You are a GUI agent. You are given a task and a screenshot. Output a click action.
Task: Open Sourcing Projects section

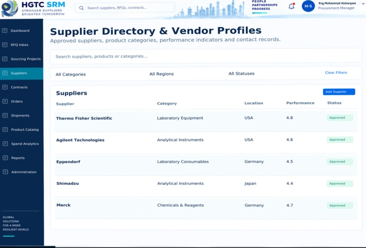(26, 59)
